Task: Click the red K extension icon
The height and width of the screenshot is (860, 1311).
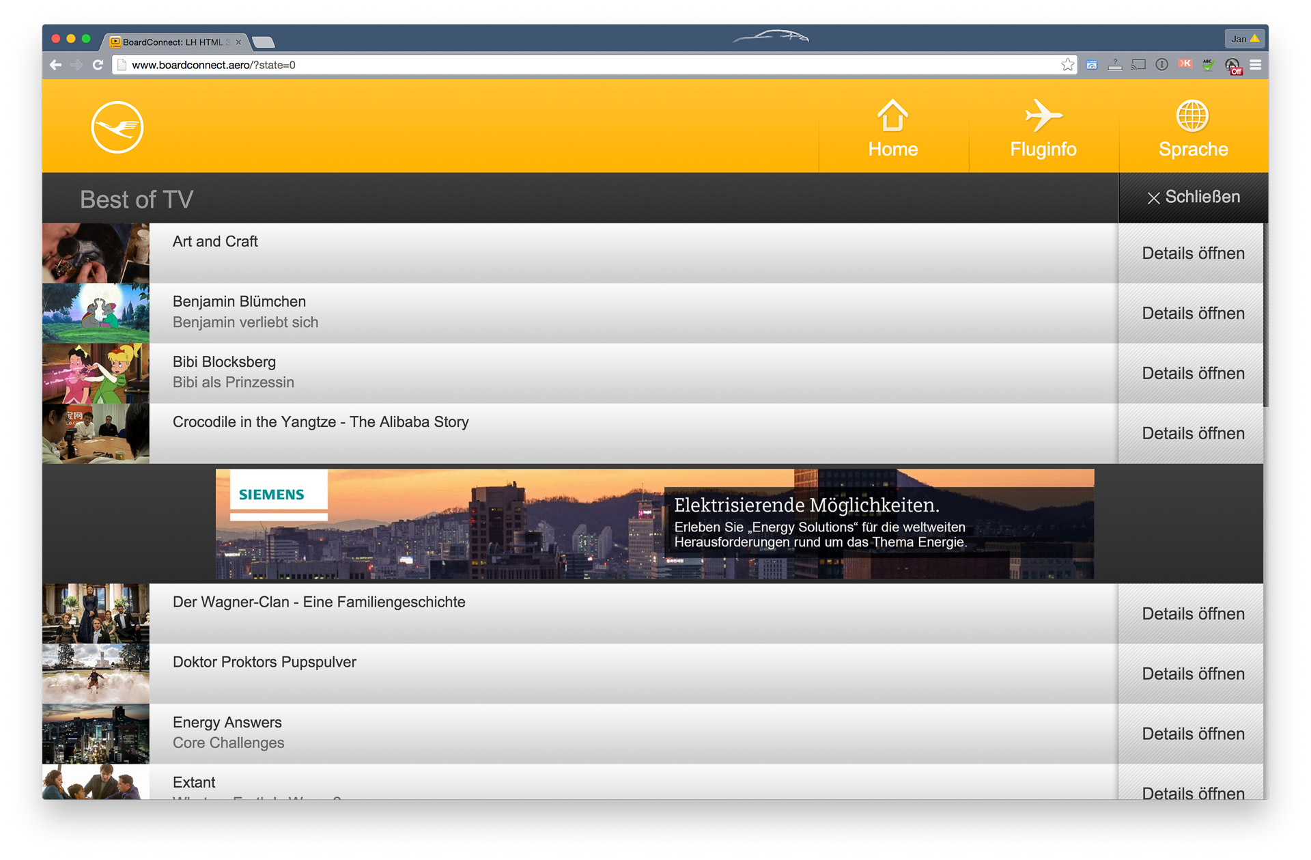Action: point(1185,64)
